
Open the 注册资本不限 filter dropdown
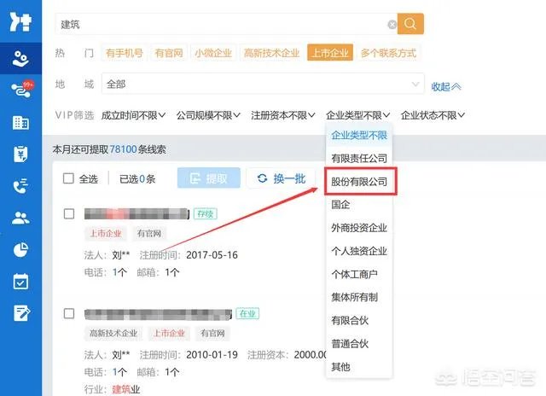pyautogui.click(x=283, y=115)
